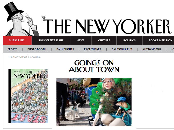Visit the Photo Booth link
This screenshot has width=174, height=130.
37,49
